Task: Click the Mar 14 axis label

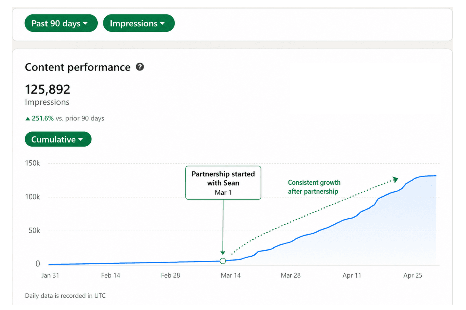Action: [231, 275]
